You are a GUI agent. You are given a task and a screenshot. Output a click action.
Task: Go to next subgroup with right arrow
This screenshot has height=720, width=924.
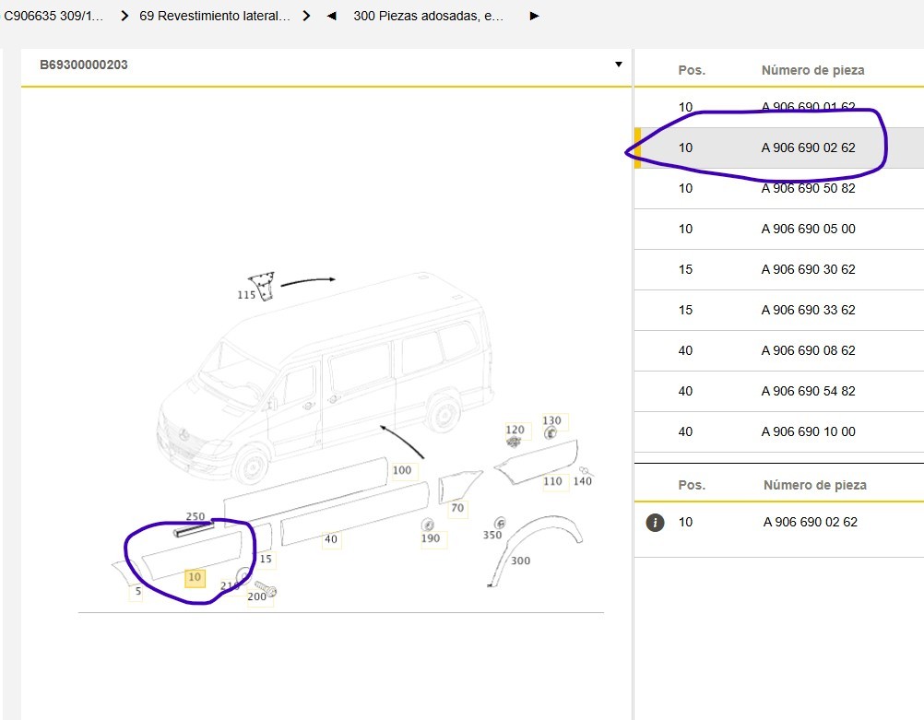534,16
